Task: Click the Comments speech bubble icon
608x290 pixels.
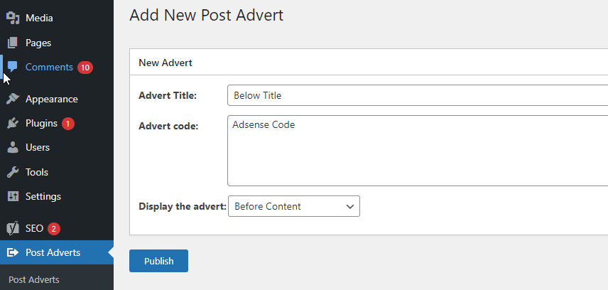Action: 12,67
